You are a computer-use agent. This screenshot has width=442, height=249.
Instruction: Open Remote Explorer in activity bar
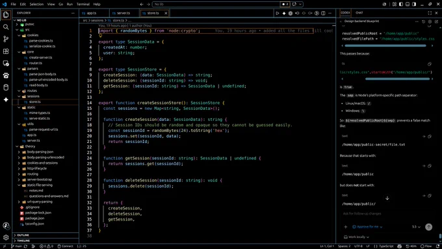pyautogui.click(x=6, y=63)
